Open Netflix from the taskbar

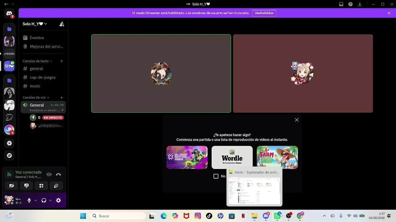[x=243, y=216]
